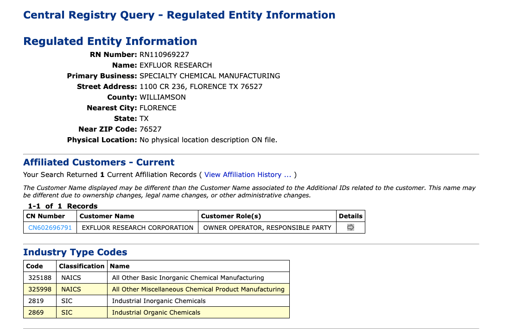Click industry code 325998 cell
This screenshot has height=329, width=522.
40,290
